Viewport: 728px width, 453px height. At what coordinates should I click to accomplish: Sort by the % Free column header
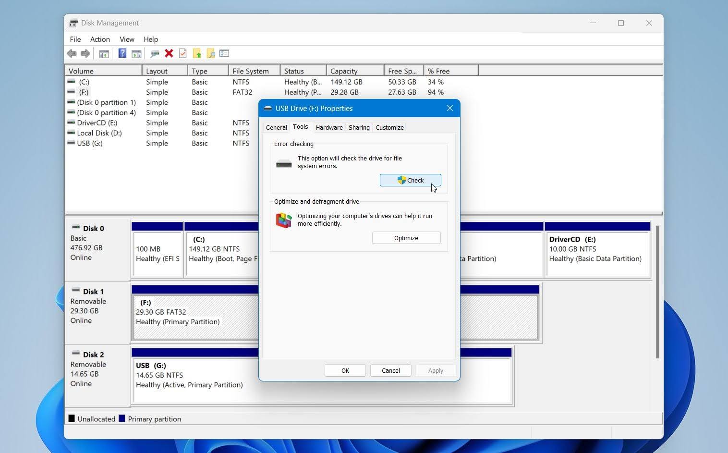click(451, 71)
